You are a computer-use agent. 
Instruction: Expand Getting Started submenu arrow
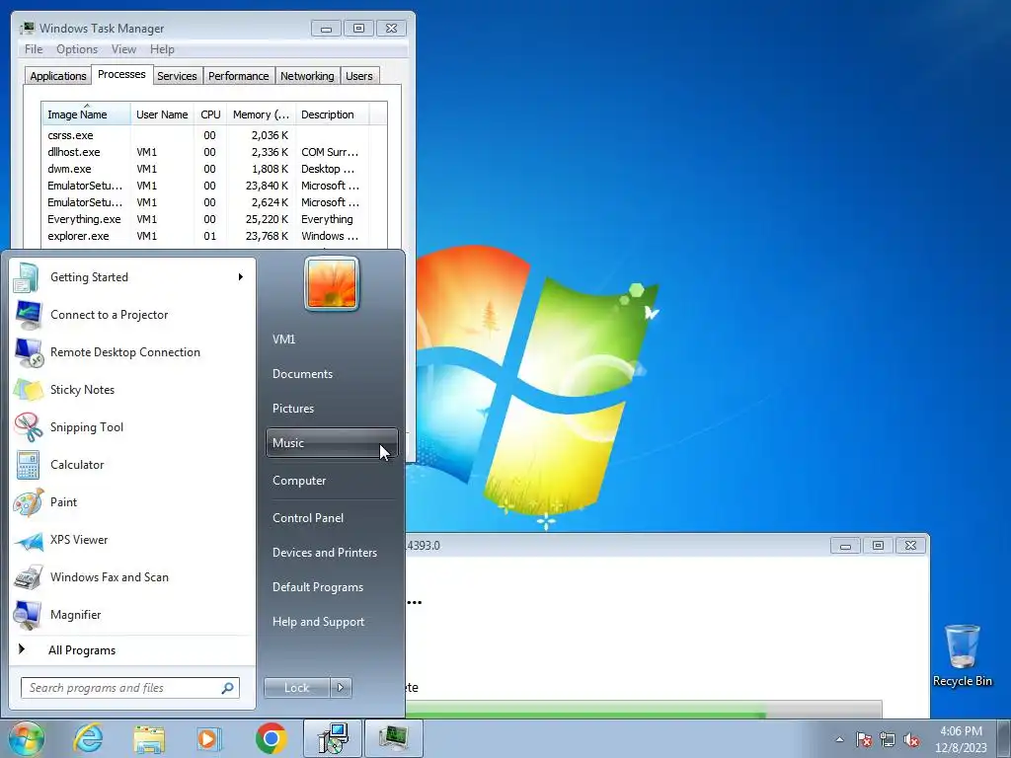tap(241, 277)
